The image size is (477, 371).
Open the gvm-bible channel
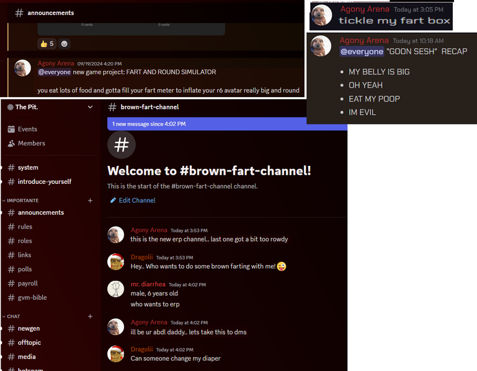32,297
